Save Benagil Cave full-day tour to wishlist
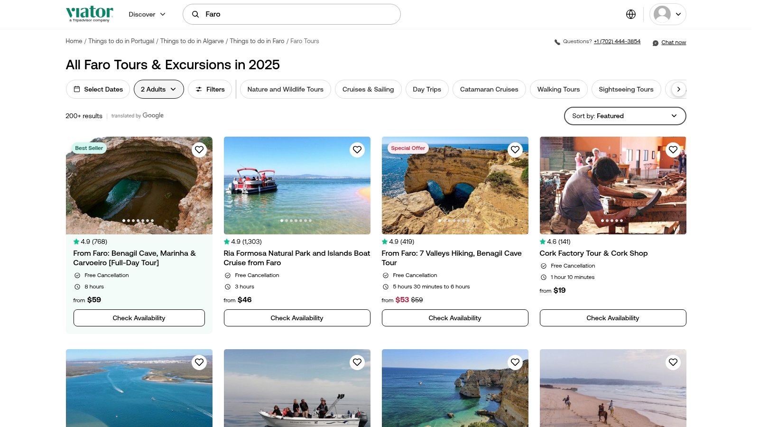Screen dimensions: 759x427 pyautogui.click(x=199, y=150)
